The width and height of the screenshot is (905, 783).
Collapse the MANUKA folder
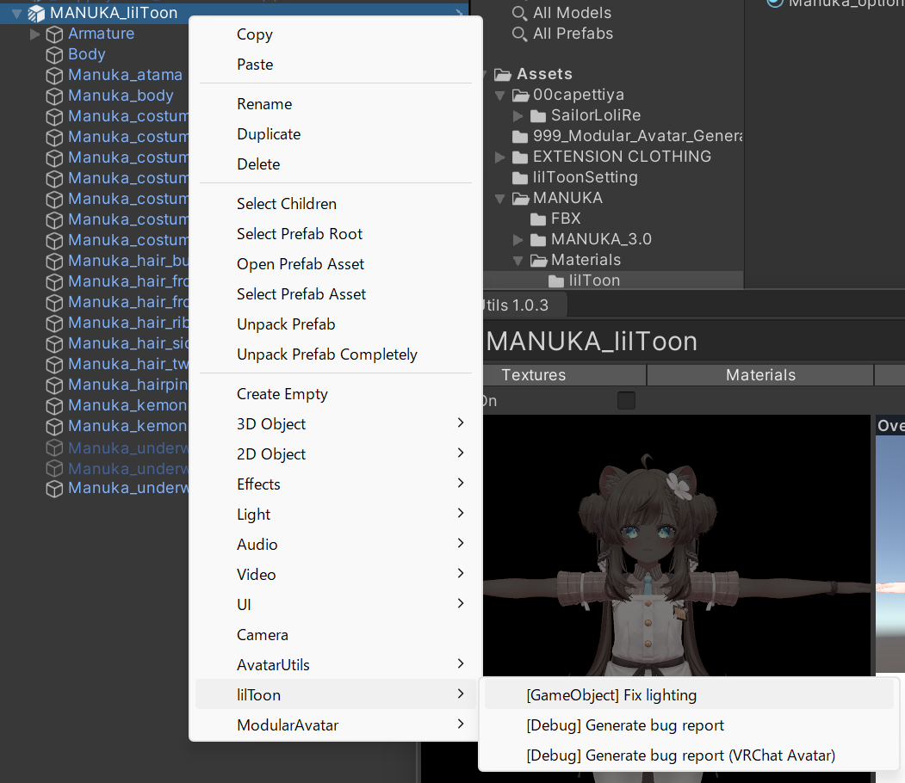point(500,199)
